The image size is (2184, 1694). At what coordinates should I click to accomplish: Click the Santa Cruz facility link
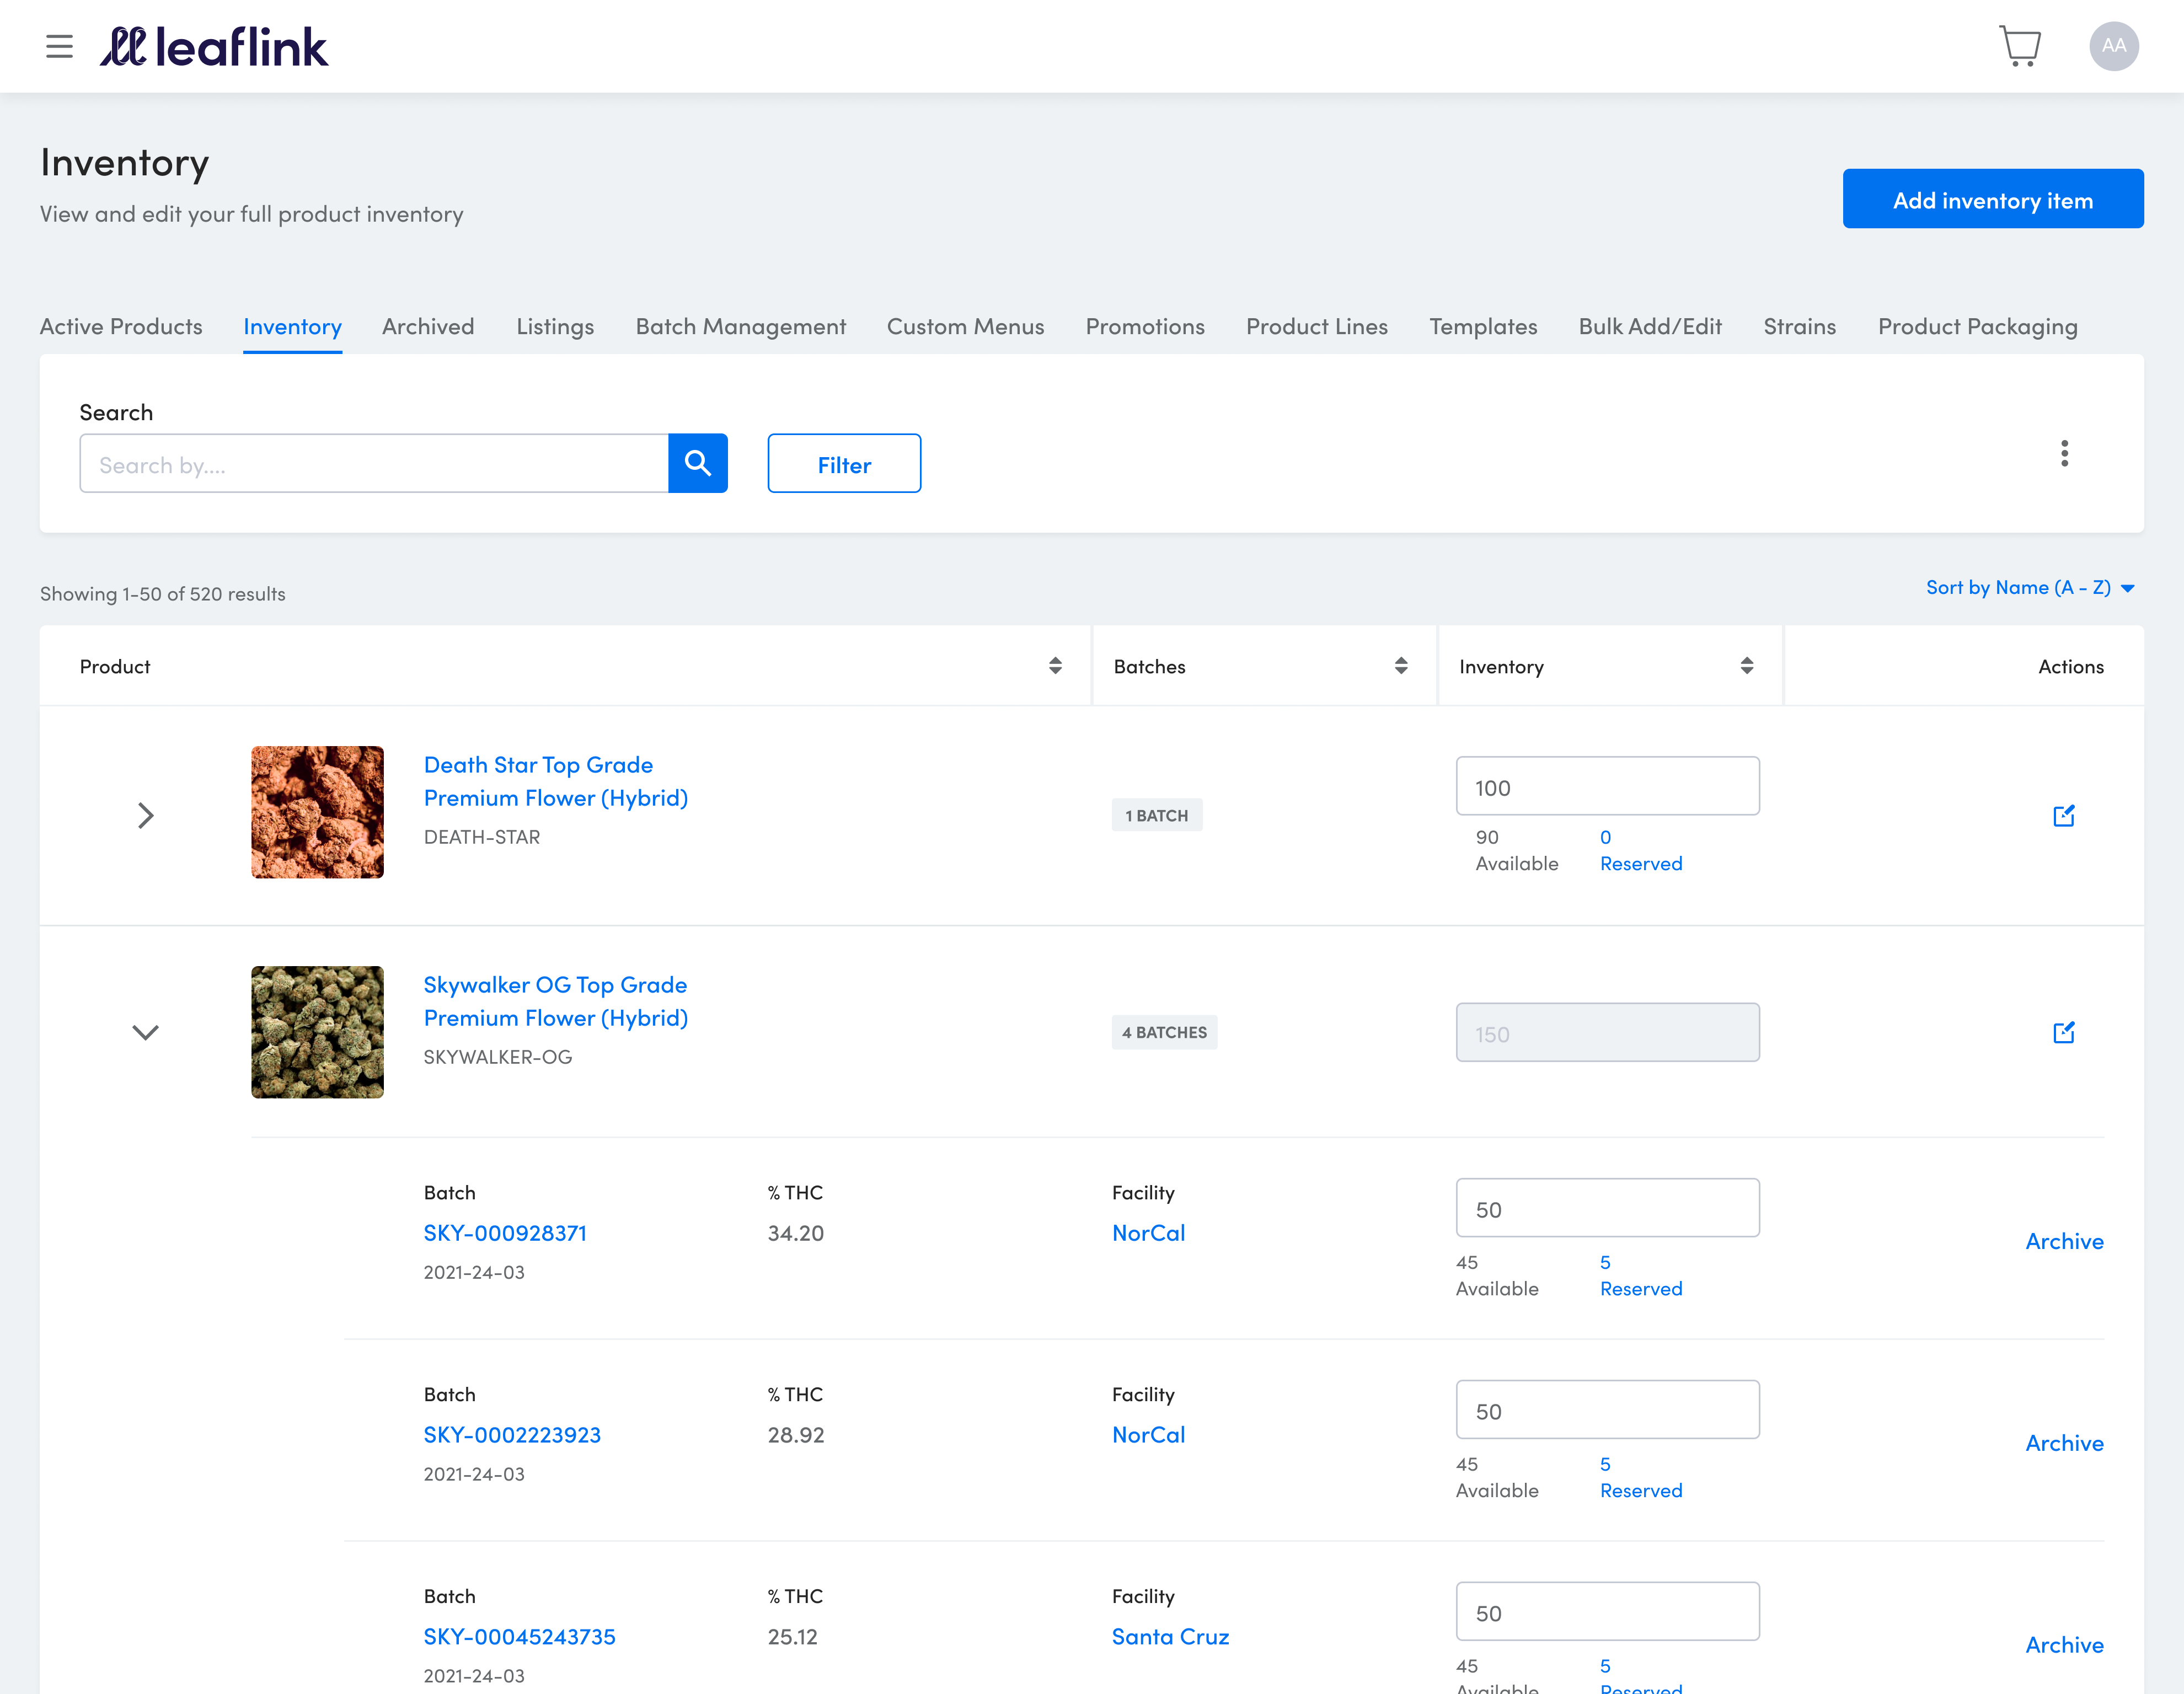tap(1170, 1637)
